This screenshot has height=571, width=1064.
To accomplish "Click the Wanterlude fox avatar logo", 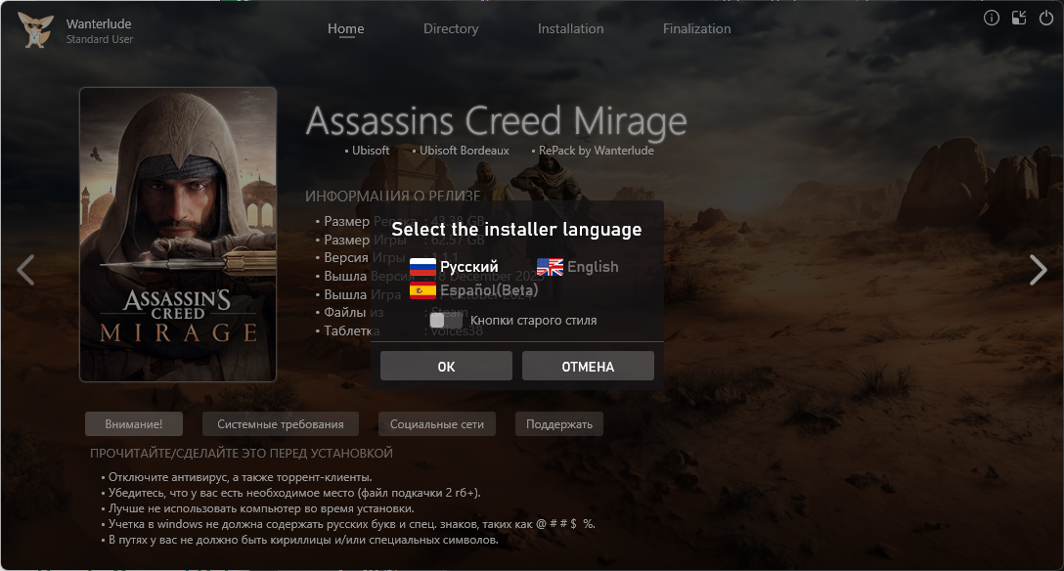I will 35,30.
